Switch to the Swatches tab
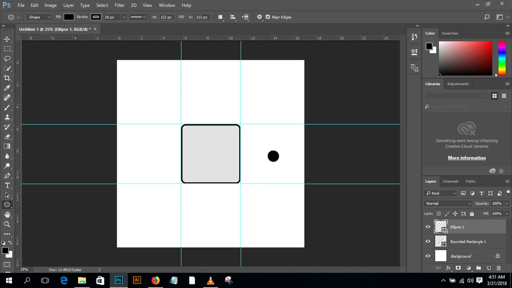The height and width of the screenshot is (288, 512). pyautogui.click(x=450, y=33)
